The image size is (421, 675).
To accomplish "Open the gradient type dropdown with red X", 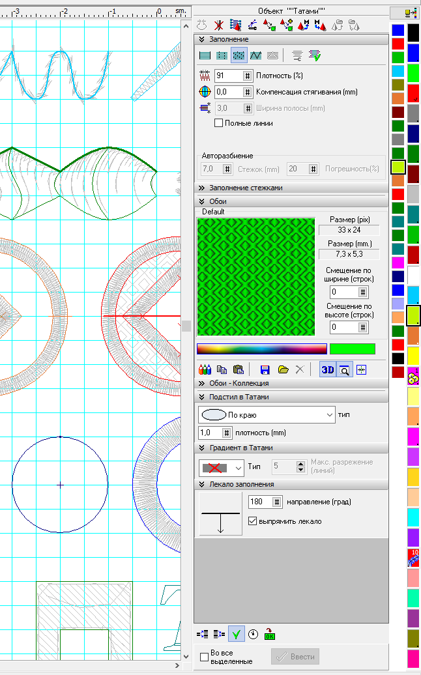I will pos(222,468).
